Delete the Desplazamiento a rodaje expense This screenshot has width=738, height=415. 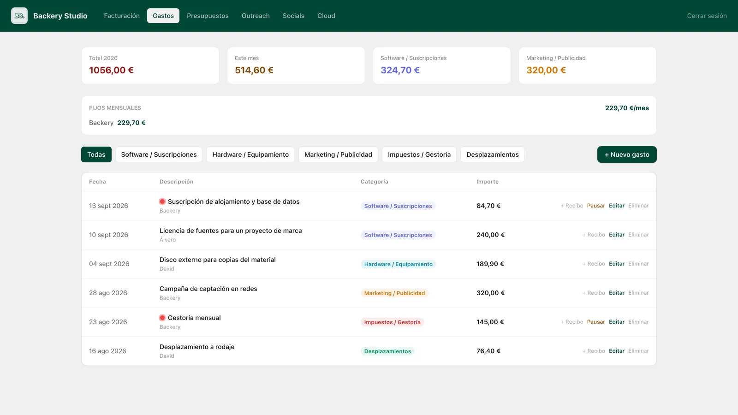pyautogui.click(x=638, y=351)
